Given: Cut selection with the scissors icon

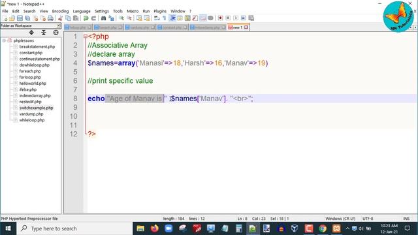Looking at the screenshot, I should [60, 18].
